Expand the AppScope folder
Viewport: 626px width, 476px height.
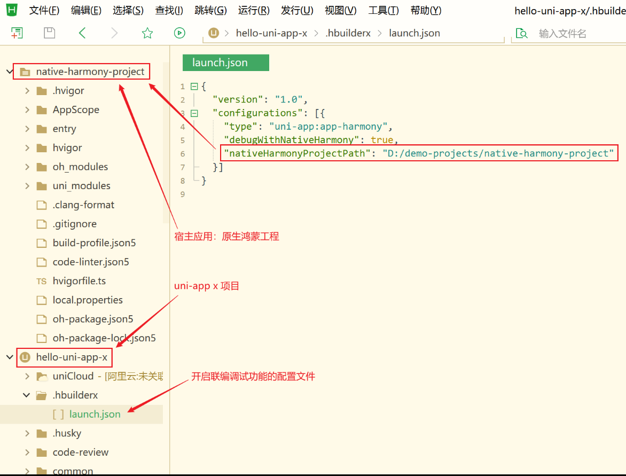27,110
